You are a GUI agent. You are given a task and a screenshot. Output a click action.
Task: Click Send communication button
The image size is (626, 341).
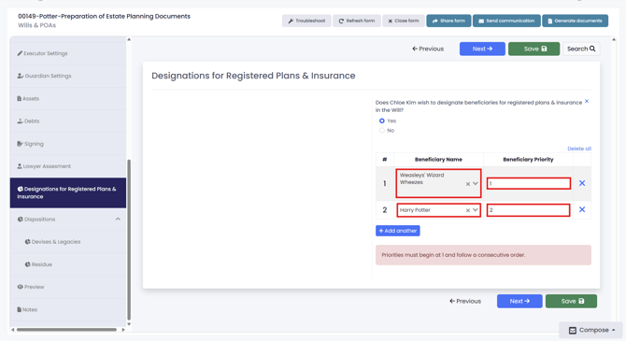coord(506,21)
